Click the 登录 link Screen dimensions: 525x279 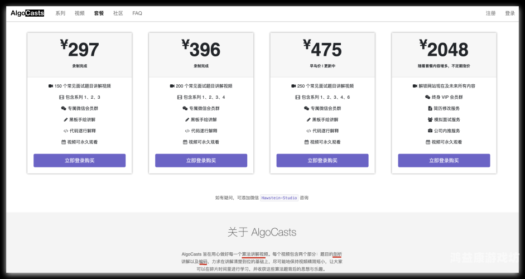pos(510,13)
